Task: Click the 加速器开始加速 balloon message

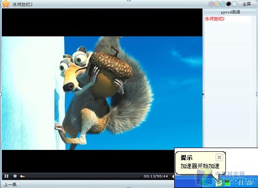Action: (x=200, y=166)
